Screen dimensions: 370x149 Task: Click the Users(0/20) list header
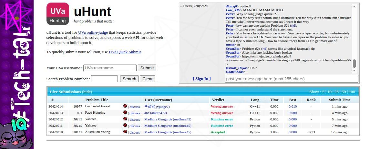tap(194, 6)
